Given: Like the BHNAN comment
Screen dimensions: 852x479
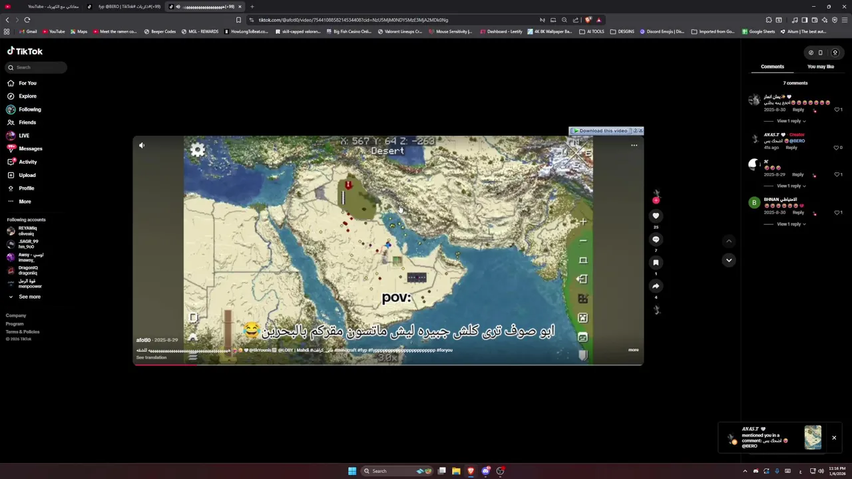Looking at the screenshot, I should tap(837, 213).
